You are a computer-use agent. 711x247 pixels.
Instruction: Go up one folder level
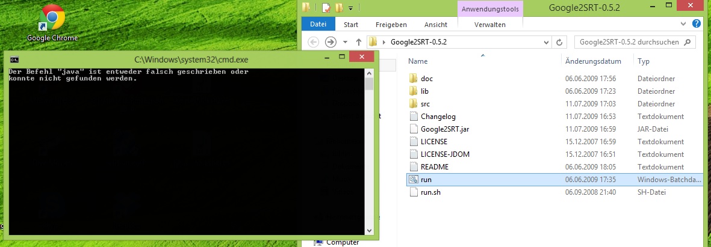[x=359, y=42]
